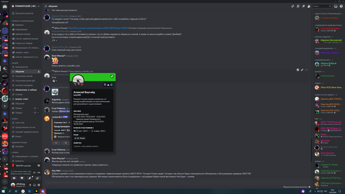The height and width of the screenshot is (194, 345).
Task: Go to Discord home direct messages
Action: (5, 7)
